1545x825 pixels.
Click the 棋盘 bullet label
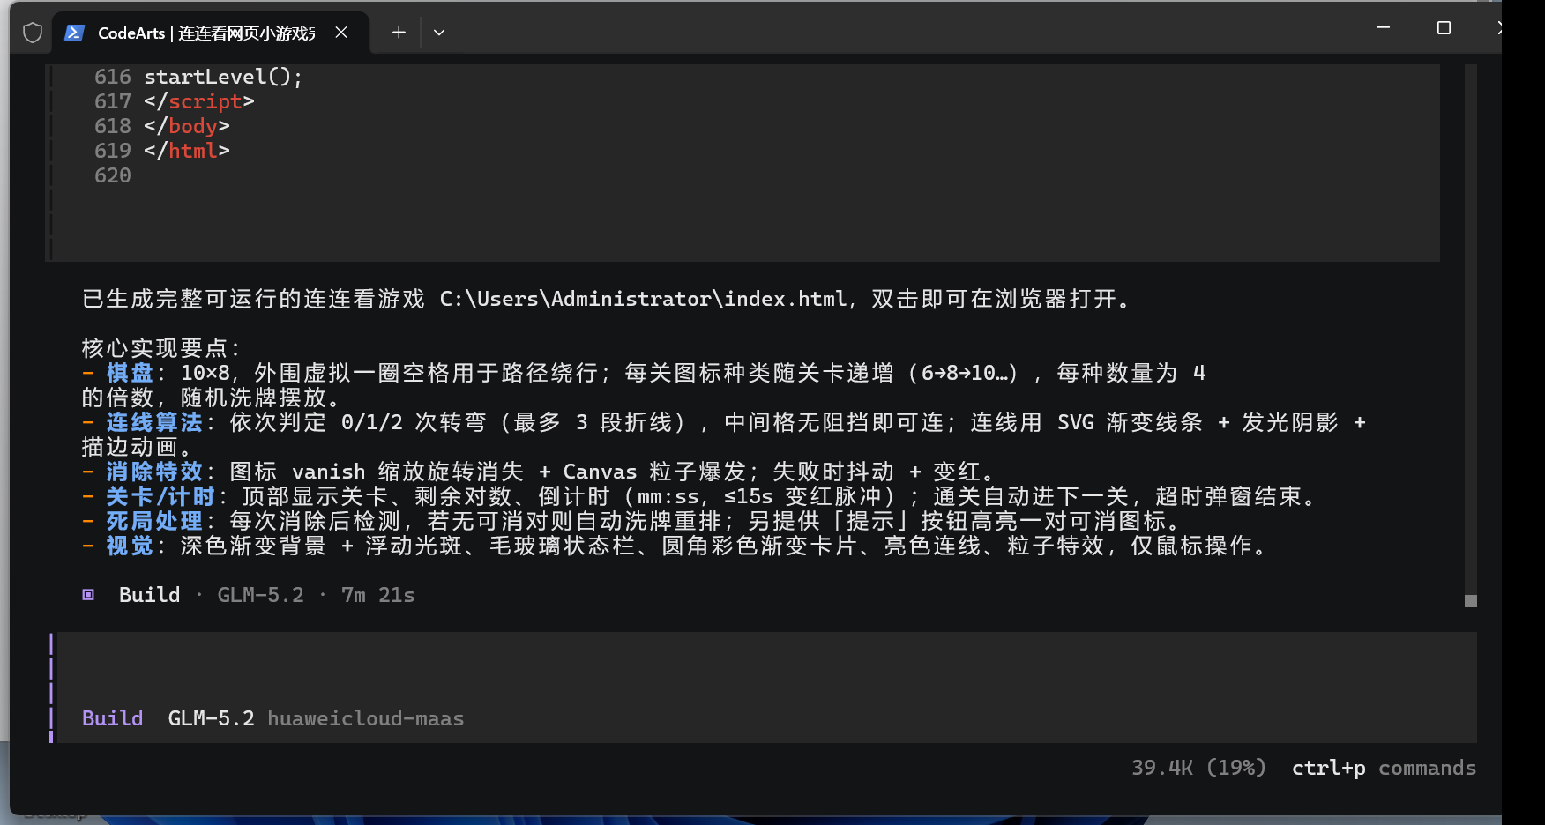[130, 373]
